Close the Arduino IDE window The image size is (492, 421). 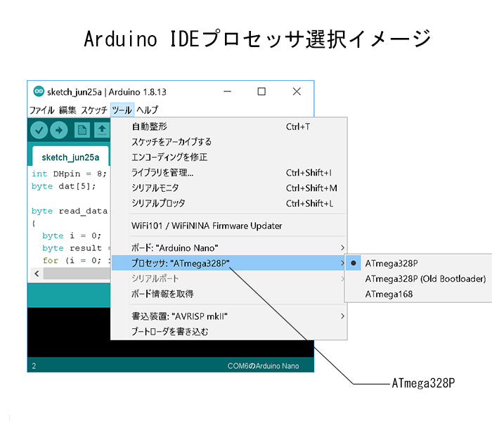tap(297, 91)
